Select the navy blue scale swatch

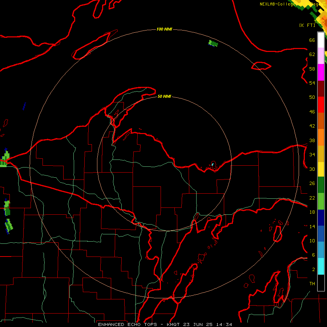pyautogui.click(x=321, y=218)
